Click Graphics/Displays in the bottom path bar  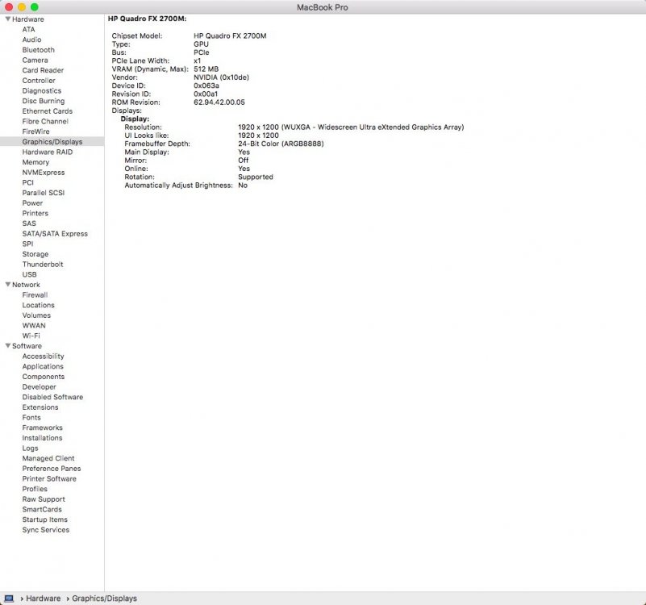click(x=104, y=599)
